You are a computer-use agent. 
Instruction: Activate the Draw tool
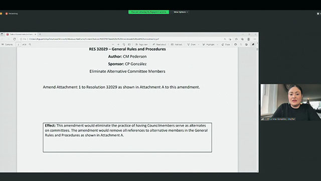pyautogui.click(x=192, y=45)
